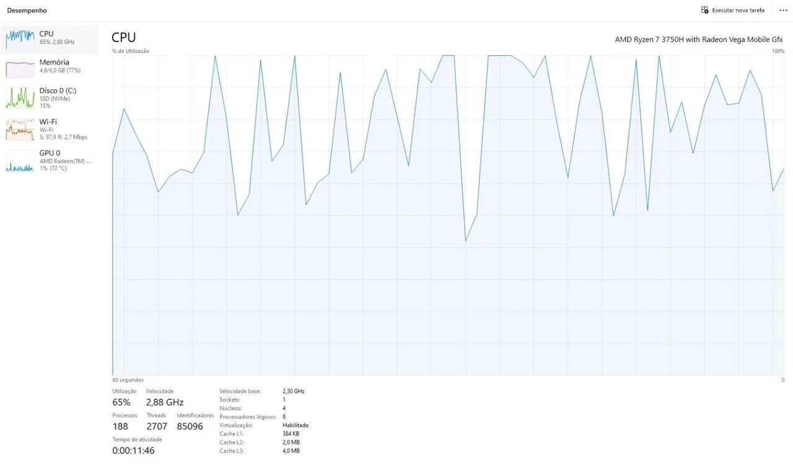Select the Processos count 188
The width and height of the screenshot is (793, 464).
click(120, 426)
